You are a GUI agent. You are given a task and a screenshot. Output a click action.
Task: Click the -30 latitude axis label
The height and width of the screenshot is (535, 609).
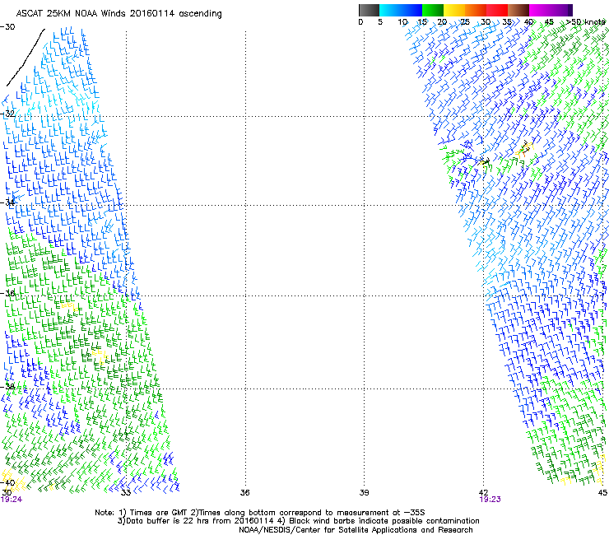click(x=7, y=27)
